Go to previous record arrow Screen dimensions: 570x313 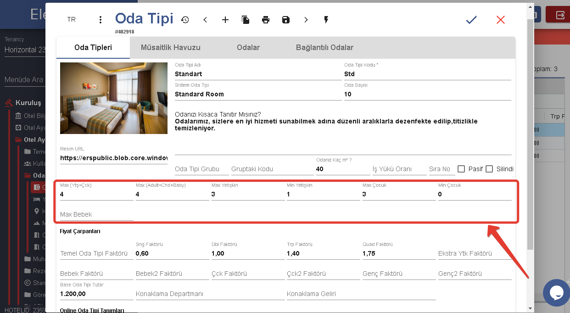pyautogui.click(x=205, y=20)
